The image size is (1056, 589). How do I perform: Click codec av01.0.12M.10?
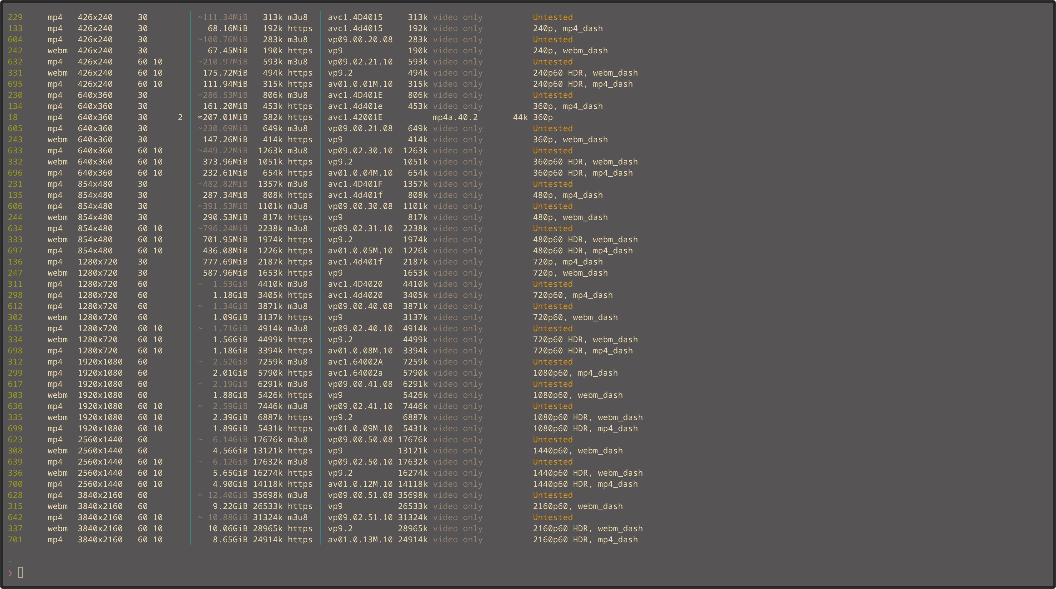click(x=360, y=484)
